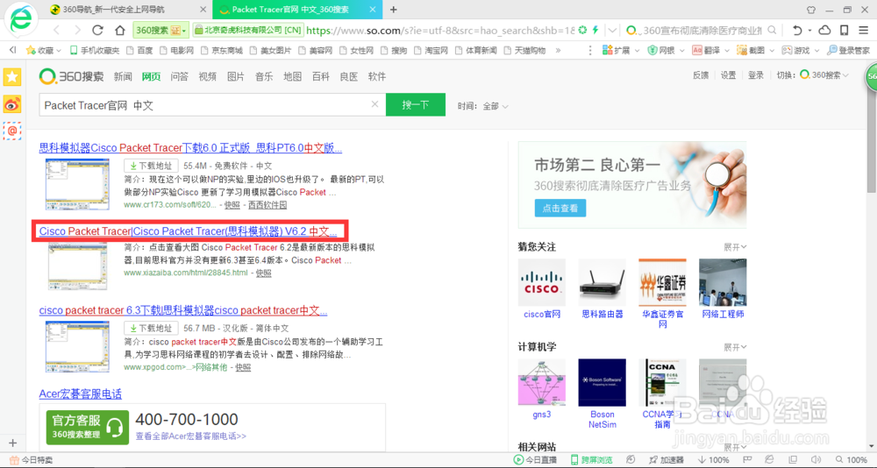
Task: Open the cisco官网 thumbnail
Action: pyautogui.click(x=541, y=283)
